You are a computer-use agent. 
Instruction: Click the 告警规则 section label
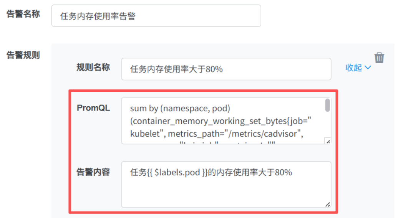23,55
